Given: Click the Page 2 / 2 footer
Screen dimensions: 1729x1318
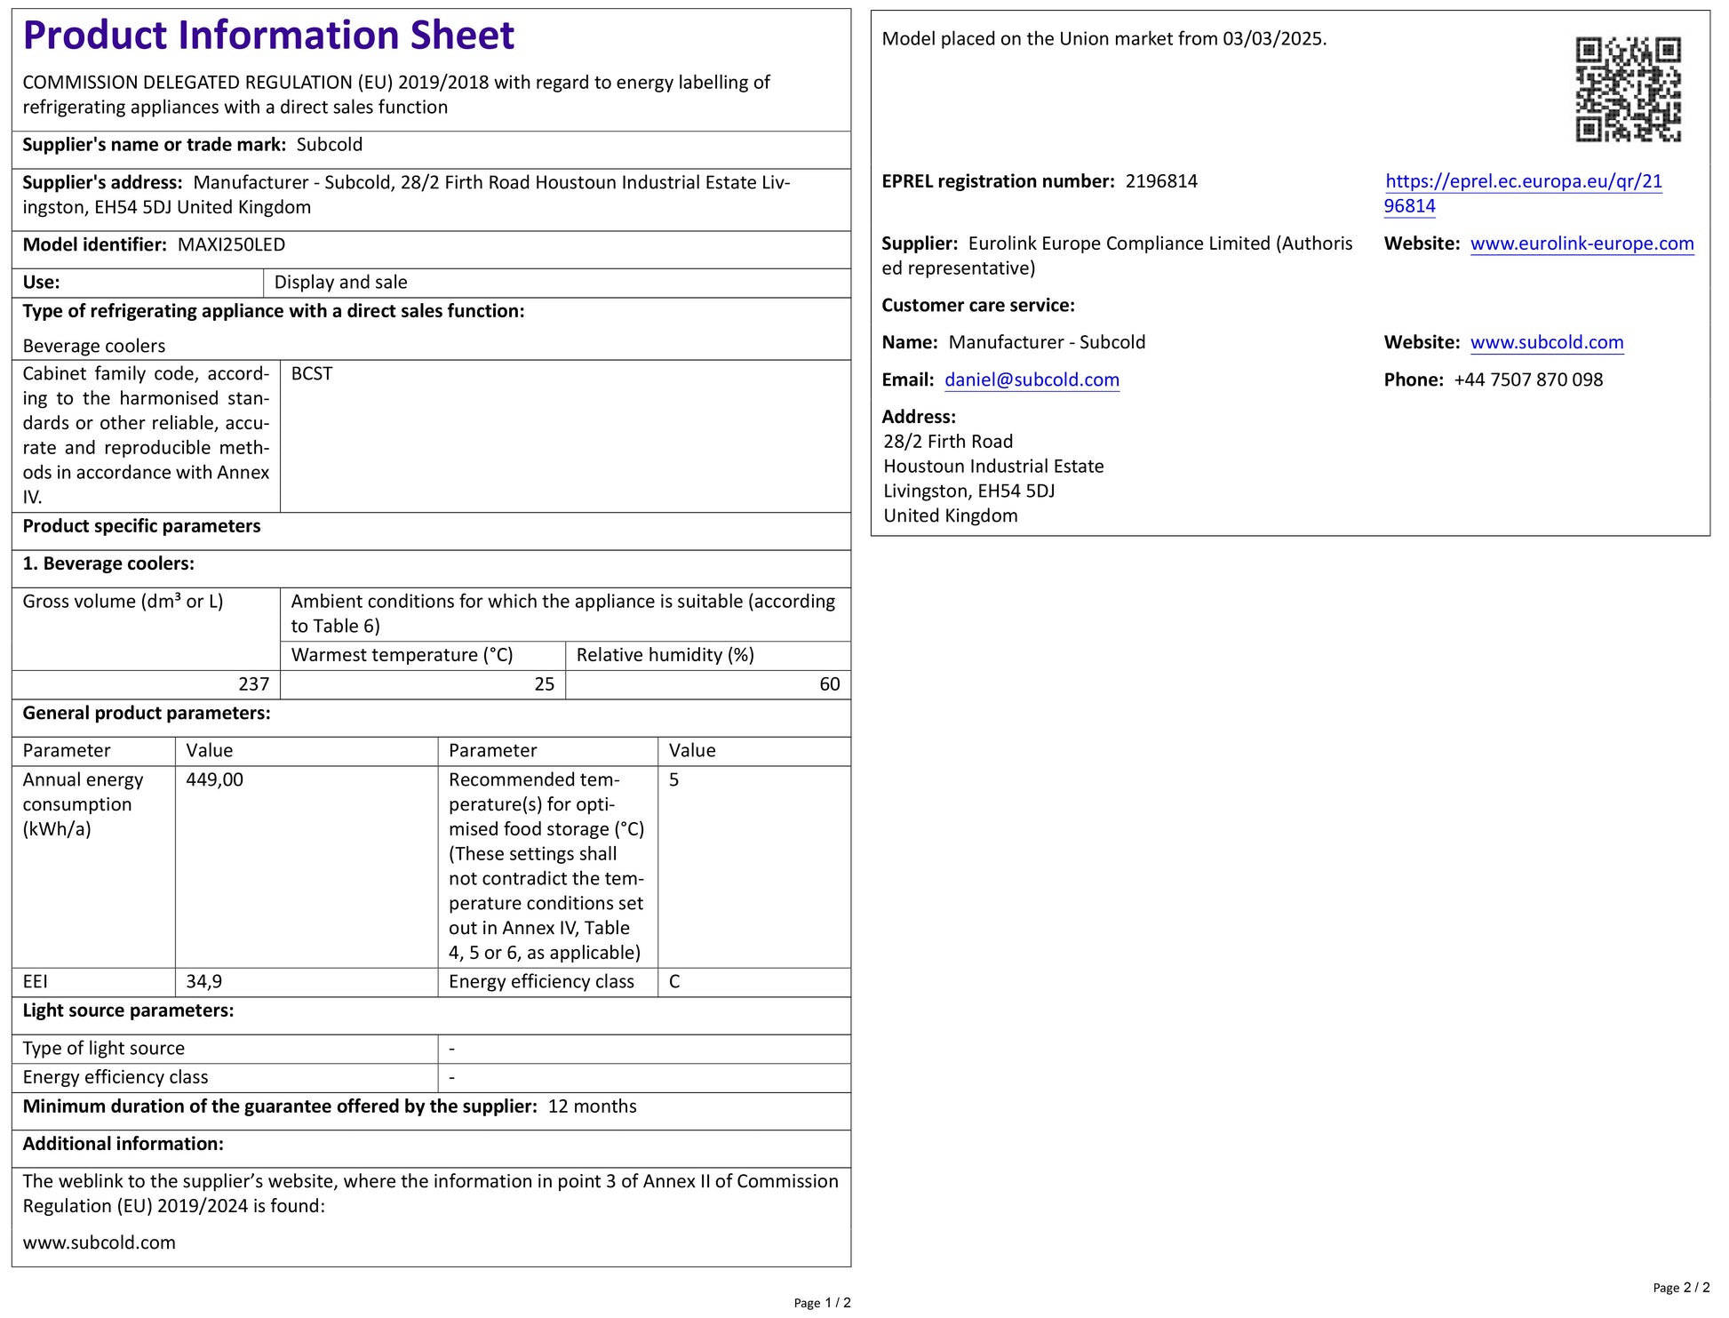Looking at the screenshot, I should [1680, 1287].
